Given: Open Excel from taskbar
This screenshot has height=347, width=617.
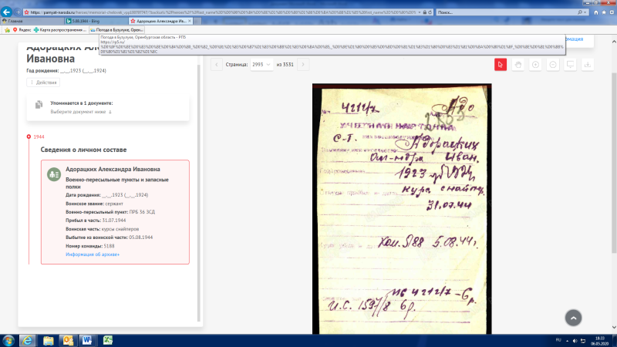Looking at the screenshot, I should [107, 340].
